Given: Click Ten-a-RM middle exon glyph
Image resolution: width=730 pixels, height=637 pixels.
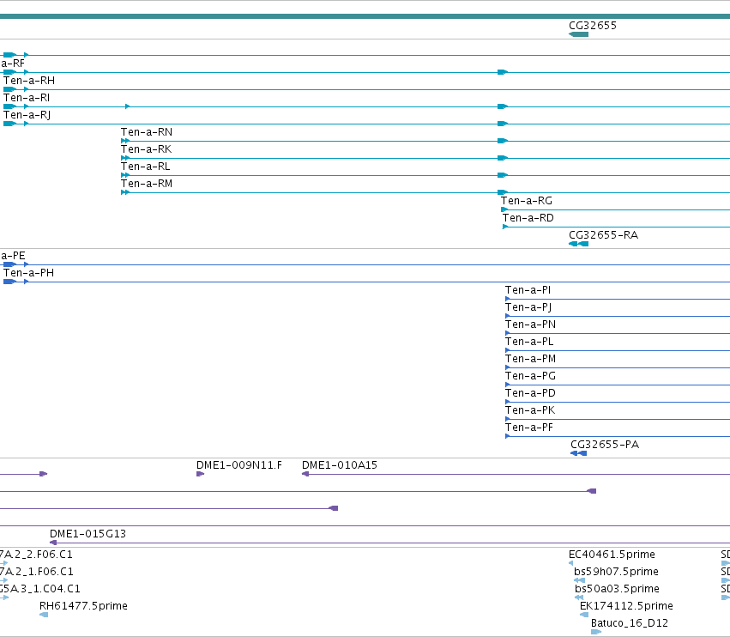Looking at the screenshot, I should coord(503,192).
